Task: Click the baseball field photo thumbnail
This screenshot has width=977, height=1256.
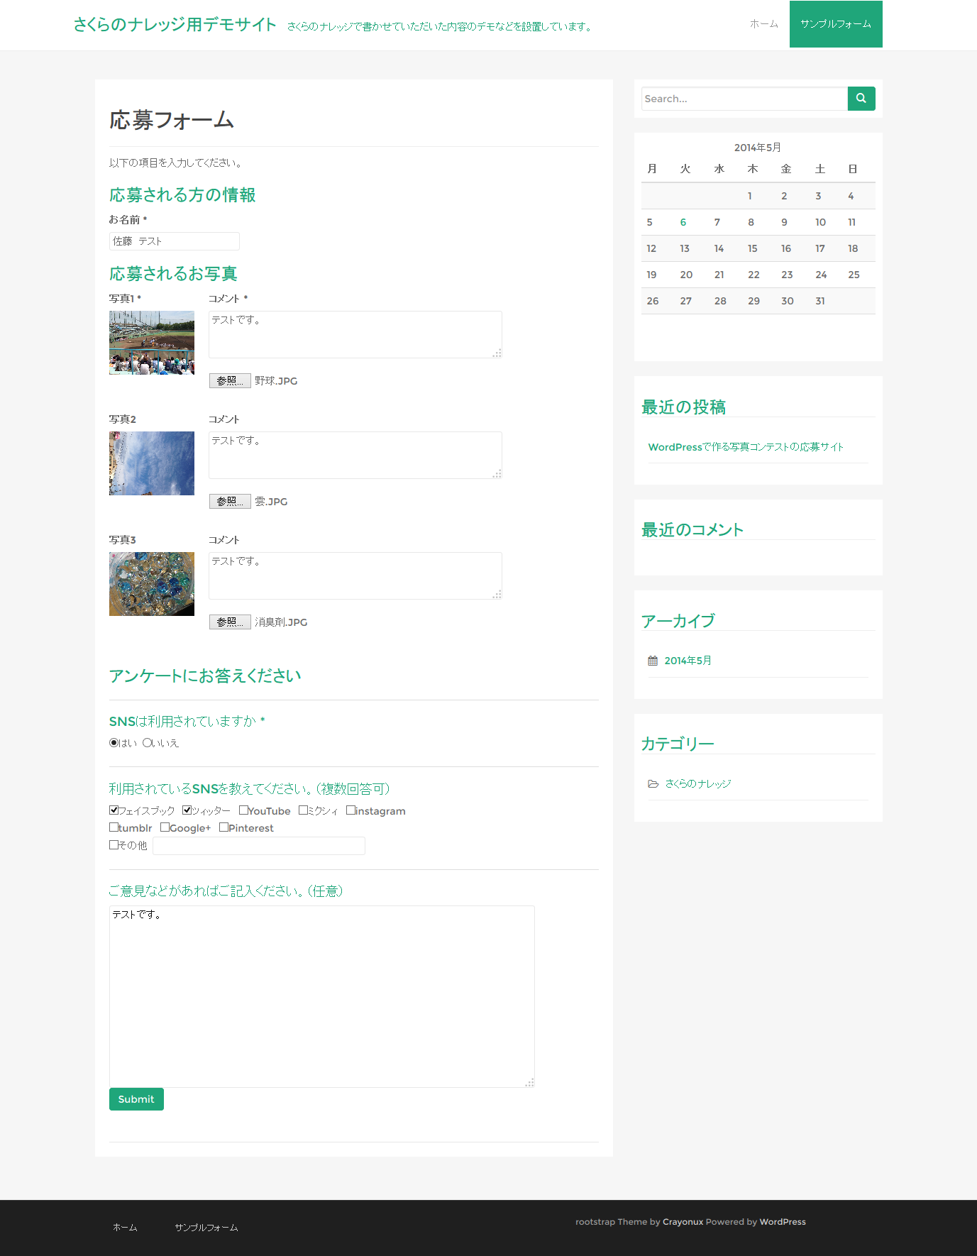Action: tap(152, 343)
